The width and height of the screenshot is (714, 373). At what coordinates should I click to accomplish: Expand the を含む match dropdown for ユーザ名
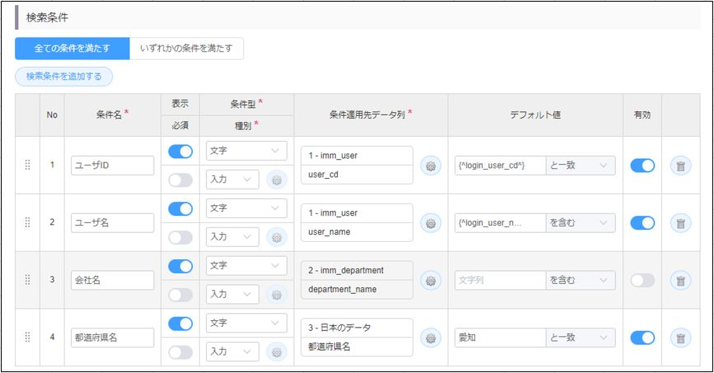581,223
